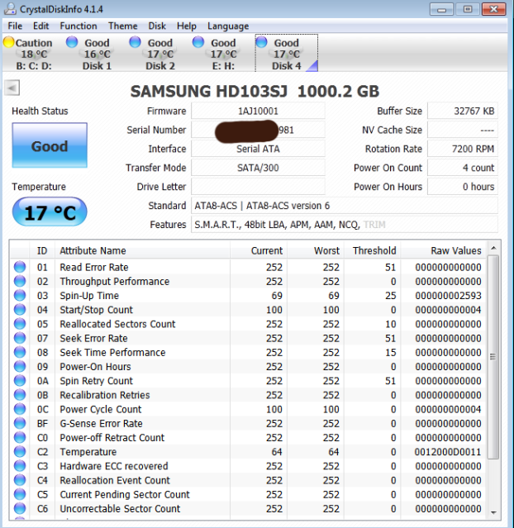Select the Caution disk B: C: D:

(x=34, y=54)
